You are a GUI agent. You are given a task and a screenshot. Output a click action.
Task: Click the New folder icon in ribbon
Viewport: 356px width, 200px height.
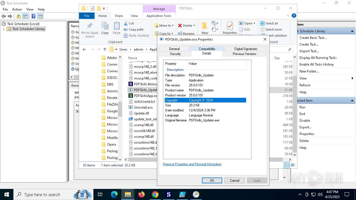pyautogui.click(x=205, y=26)
